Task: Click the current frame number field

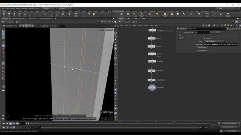Action: tap(22, 123)
